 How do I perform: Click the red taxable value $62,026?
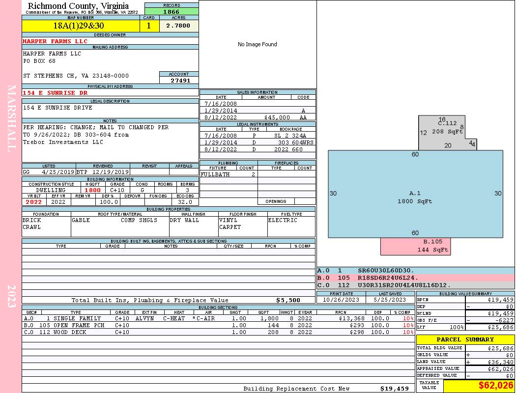[x=495, y=386]
